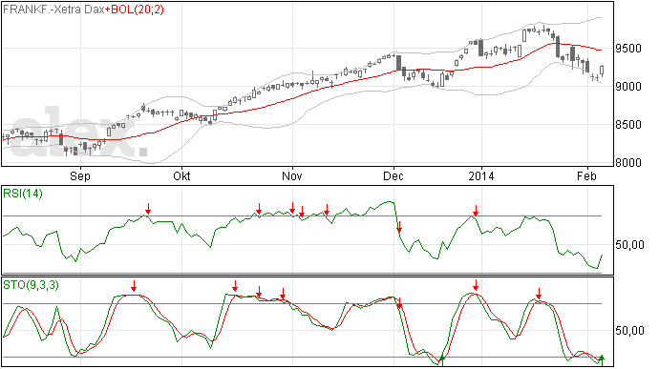Click the 50,00 level in RSI panel

pos(629,245)
